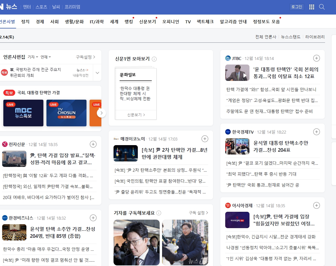336x266 pixels.
Task: Subscribe to JTBC with plus icon
Action: pyautogui.click(x=317, y=58)
